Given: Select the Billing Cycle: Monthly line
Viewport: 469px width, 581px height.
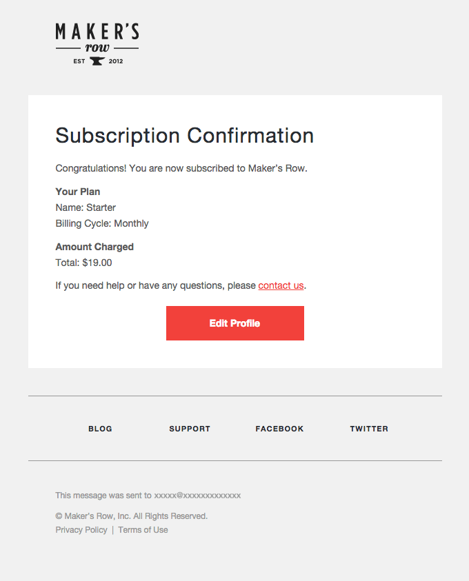Looking at the screenshot, I should click(x=102, y=223).
